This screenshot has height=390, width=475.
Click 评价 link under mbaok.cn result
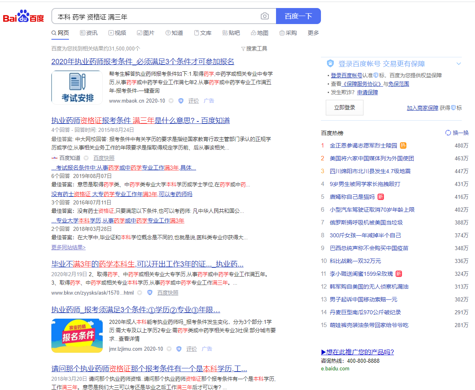pyautogui.click(x=194, y=101)
